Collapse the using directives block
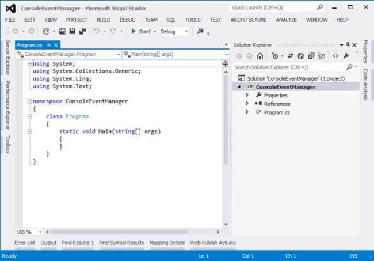Viewport: 374px width, 261px height. coord(29,63)
